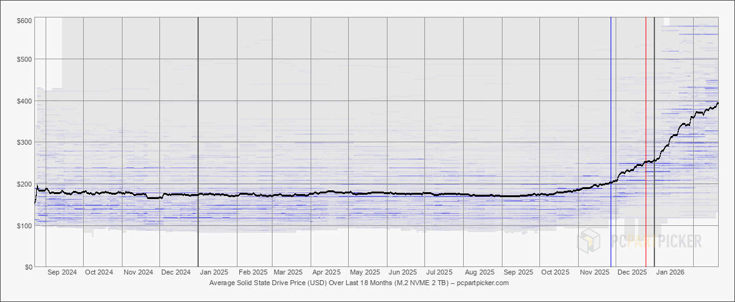Click the $300 y-axis label
The height and width of the screenshot is (302, 735).
point(26,142)
